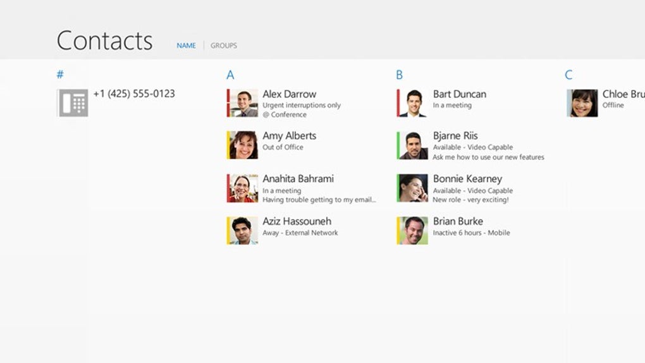
Task: Click Chloe's 'Offline' status text
Action: point(613,106)
